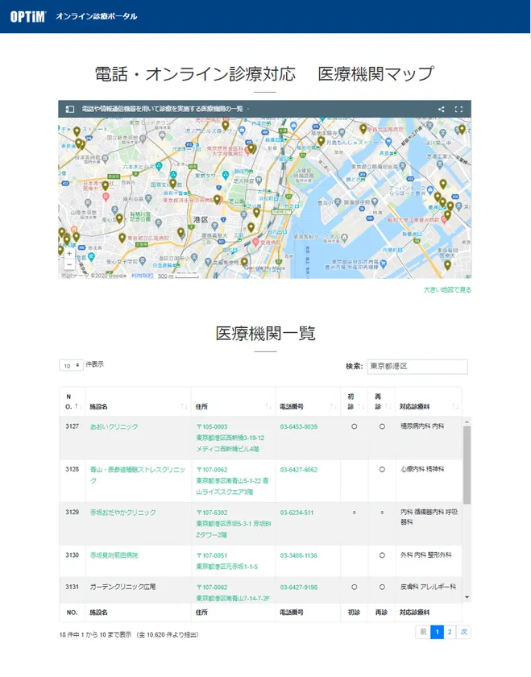The image size is (531, 677).
Task: Click the map share icon
Action: [442, 110]
